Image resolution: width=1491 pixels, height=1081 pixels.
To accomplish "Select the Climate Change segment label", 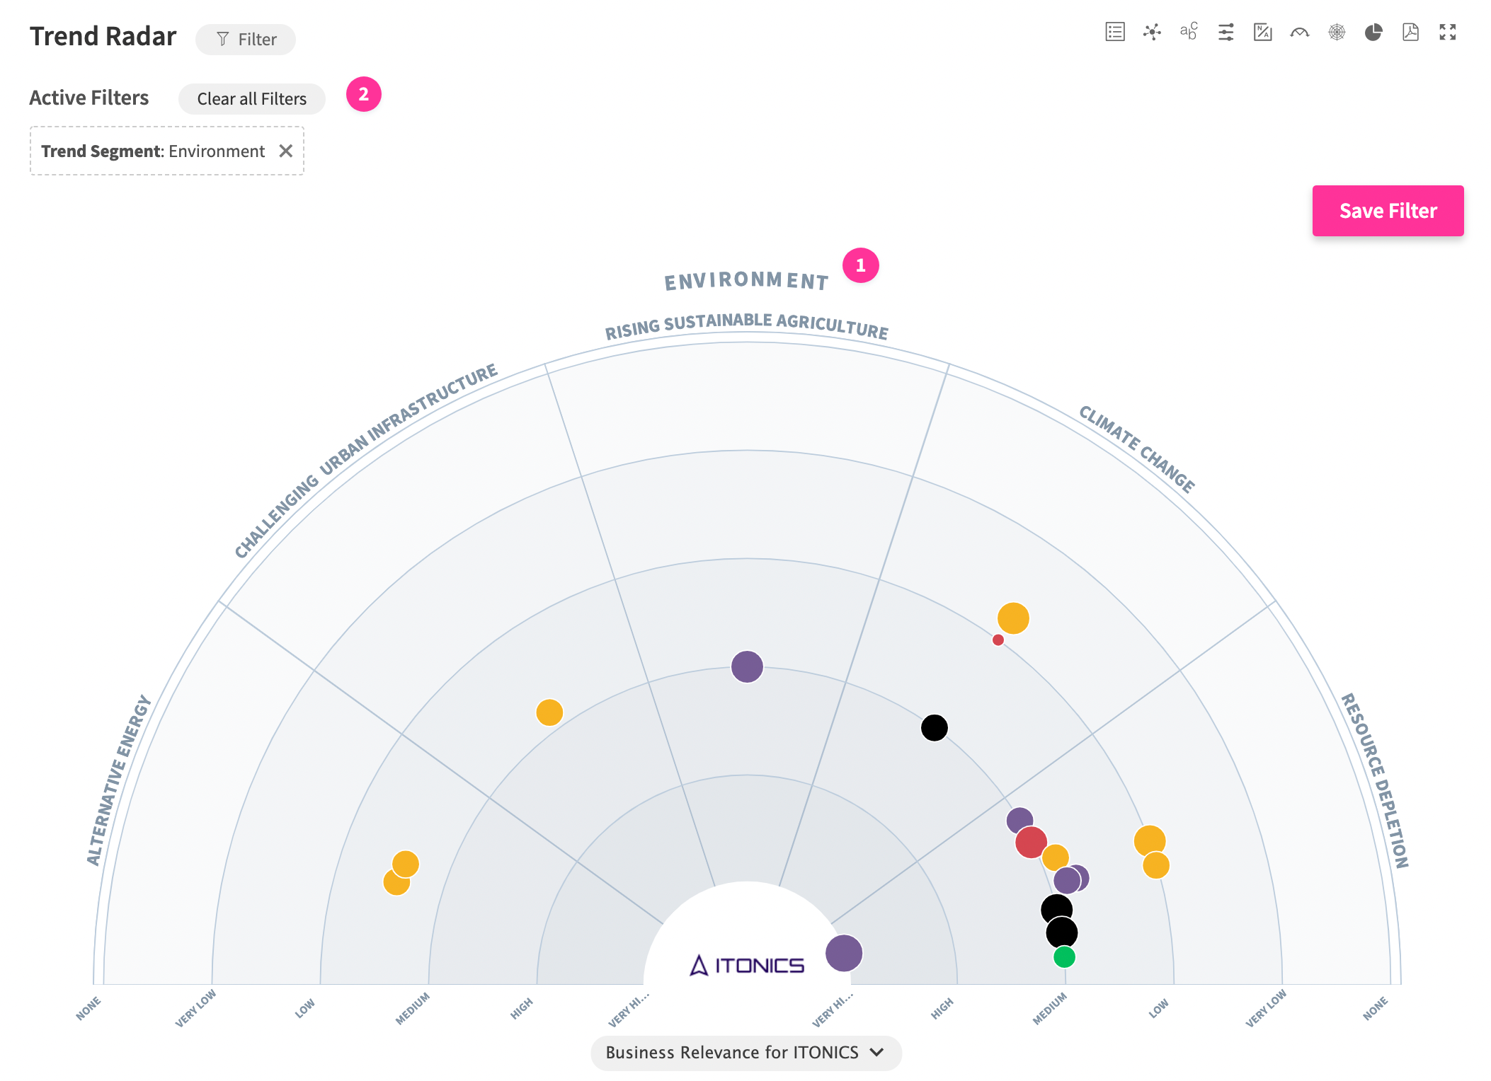I will click(x=1137, y=449).
